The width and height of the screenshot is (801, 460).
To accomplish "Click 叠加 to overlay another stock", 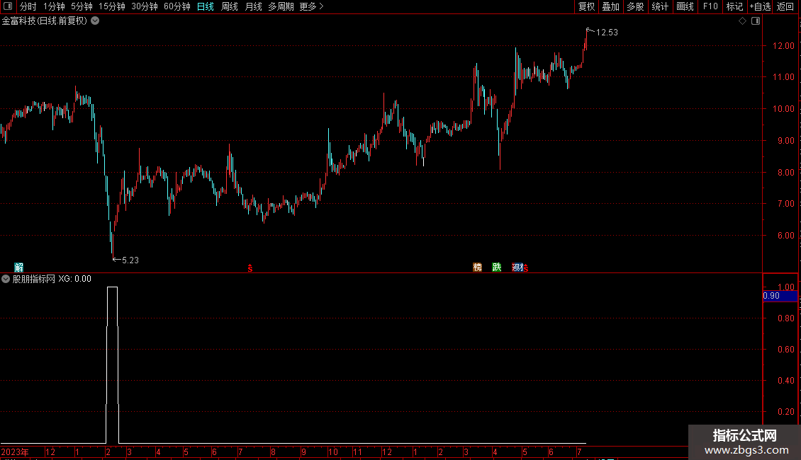I will tap(610, 6).
